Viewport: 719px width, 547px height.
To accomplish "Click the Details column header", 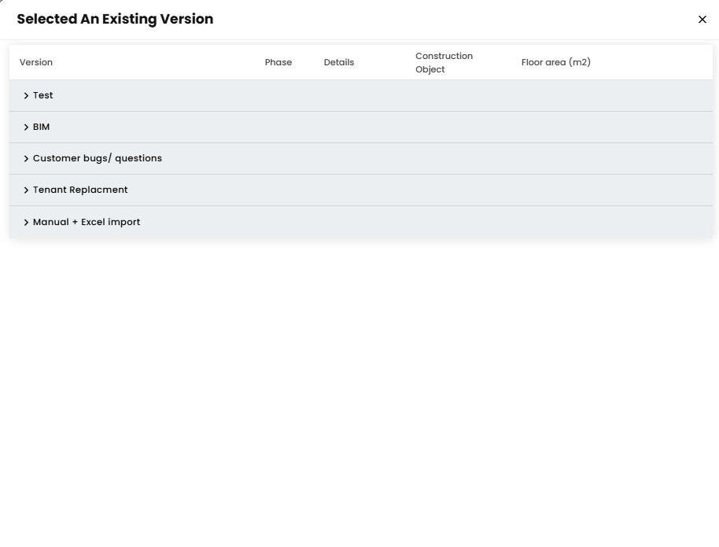I will (339, 62).
